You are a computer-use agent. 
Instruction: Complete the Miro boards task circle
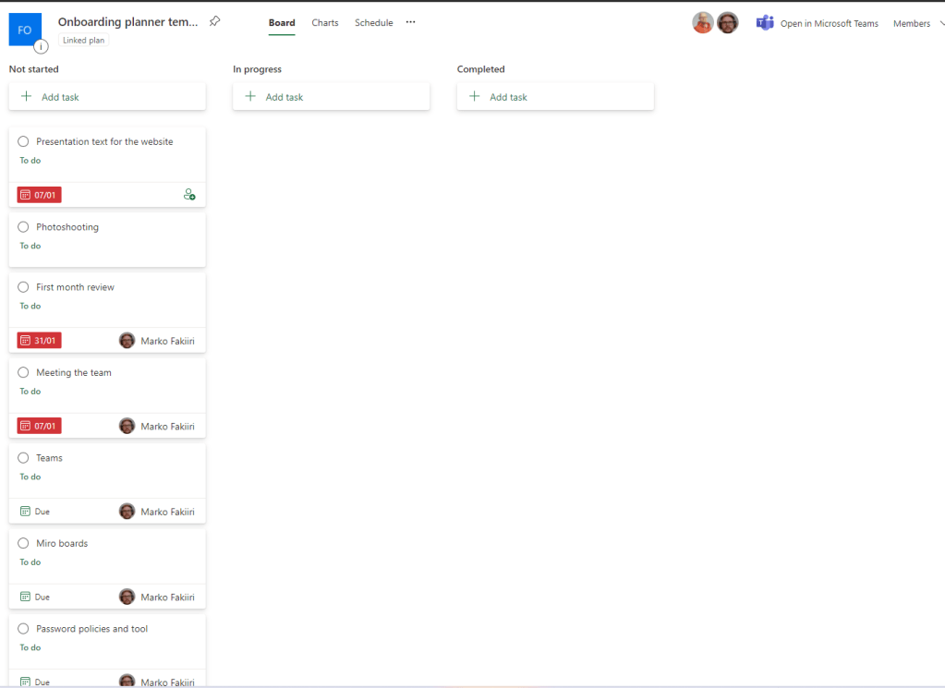[23, 544]
